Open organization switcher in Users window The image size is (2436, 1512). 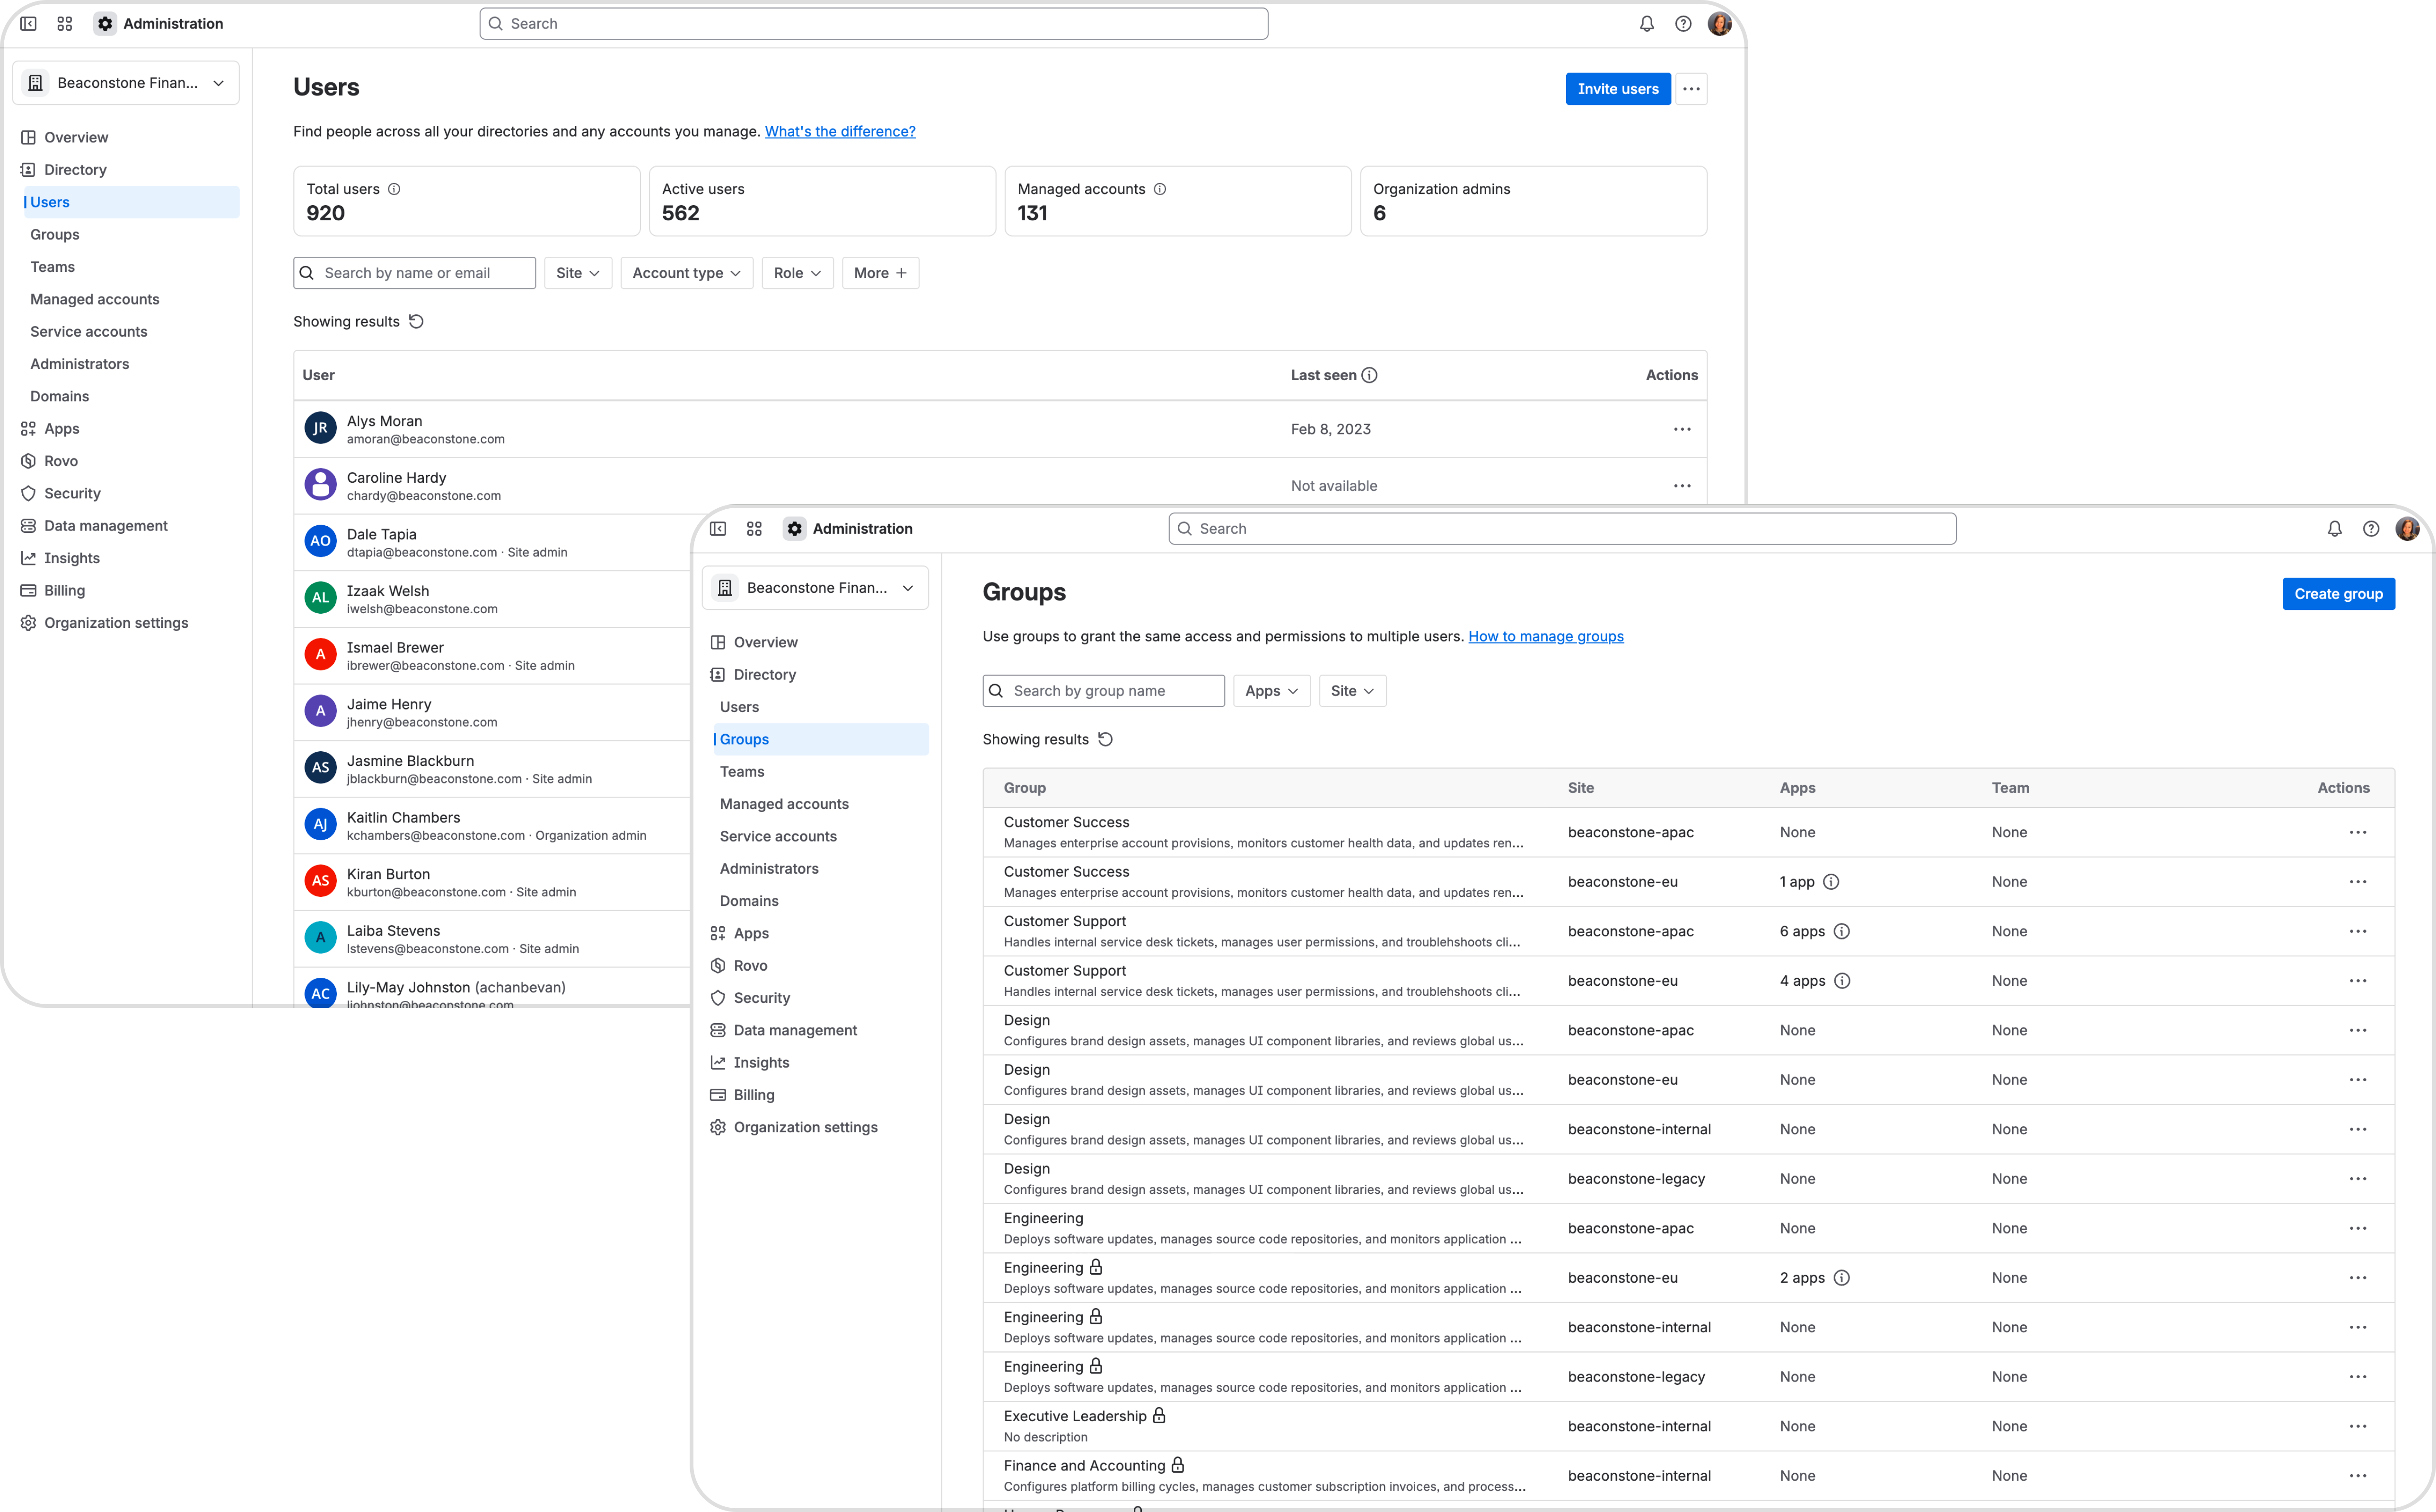[126, 83]
